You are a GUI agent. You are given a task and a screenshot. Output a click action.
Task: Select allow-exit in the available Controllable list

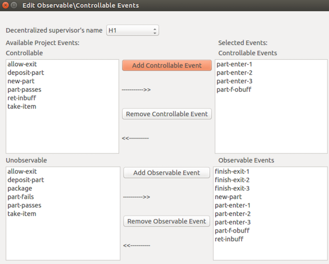(22, 64)
